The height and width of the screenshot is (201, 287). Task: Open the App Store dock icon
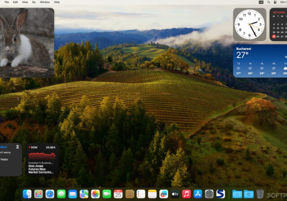point(198,194)
